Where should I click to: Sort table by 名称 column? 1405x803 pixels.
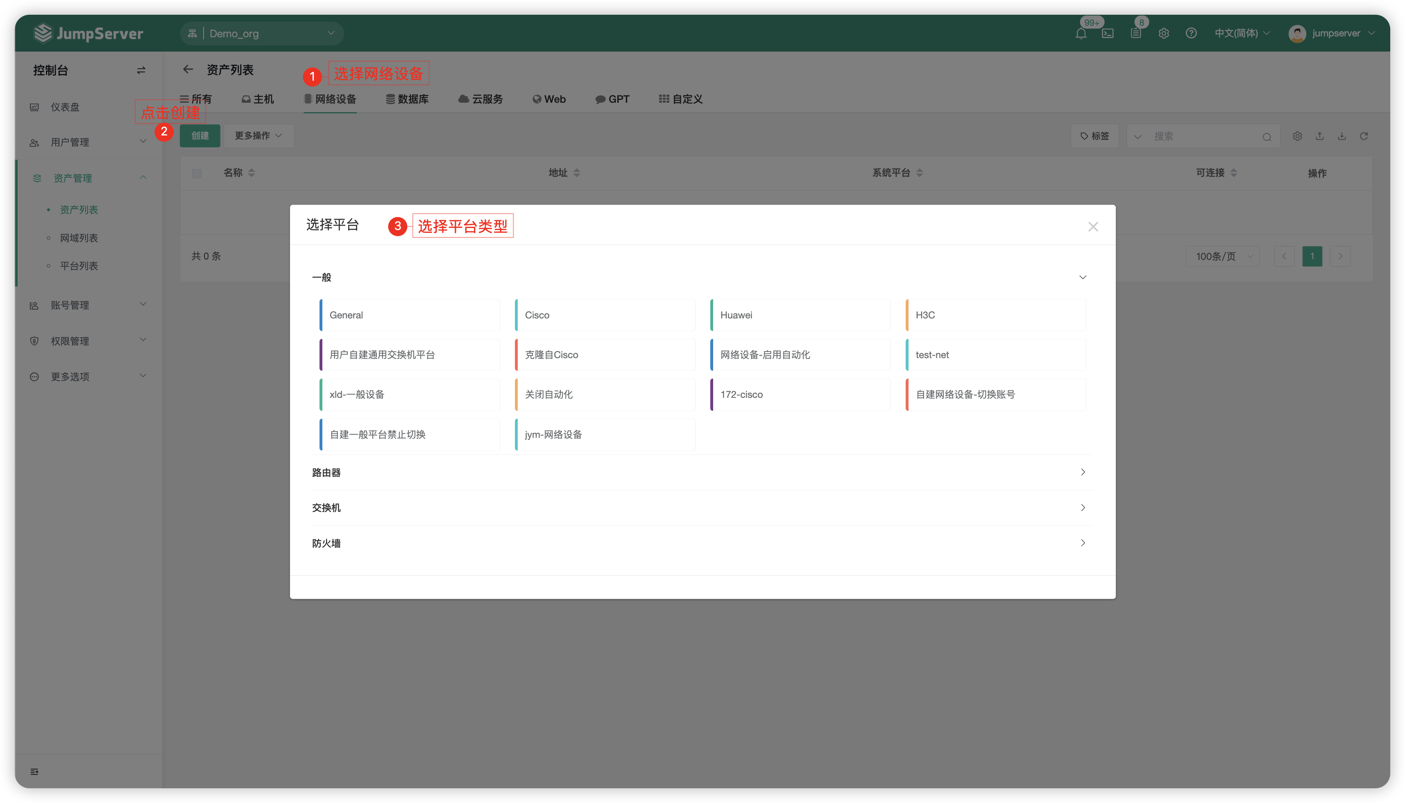239,173
